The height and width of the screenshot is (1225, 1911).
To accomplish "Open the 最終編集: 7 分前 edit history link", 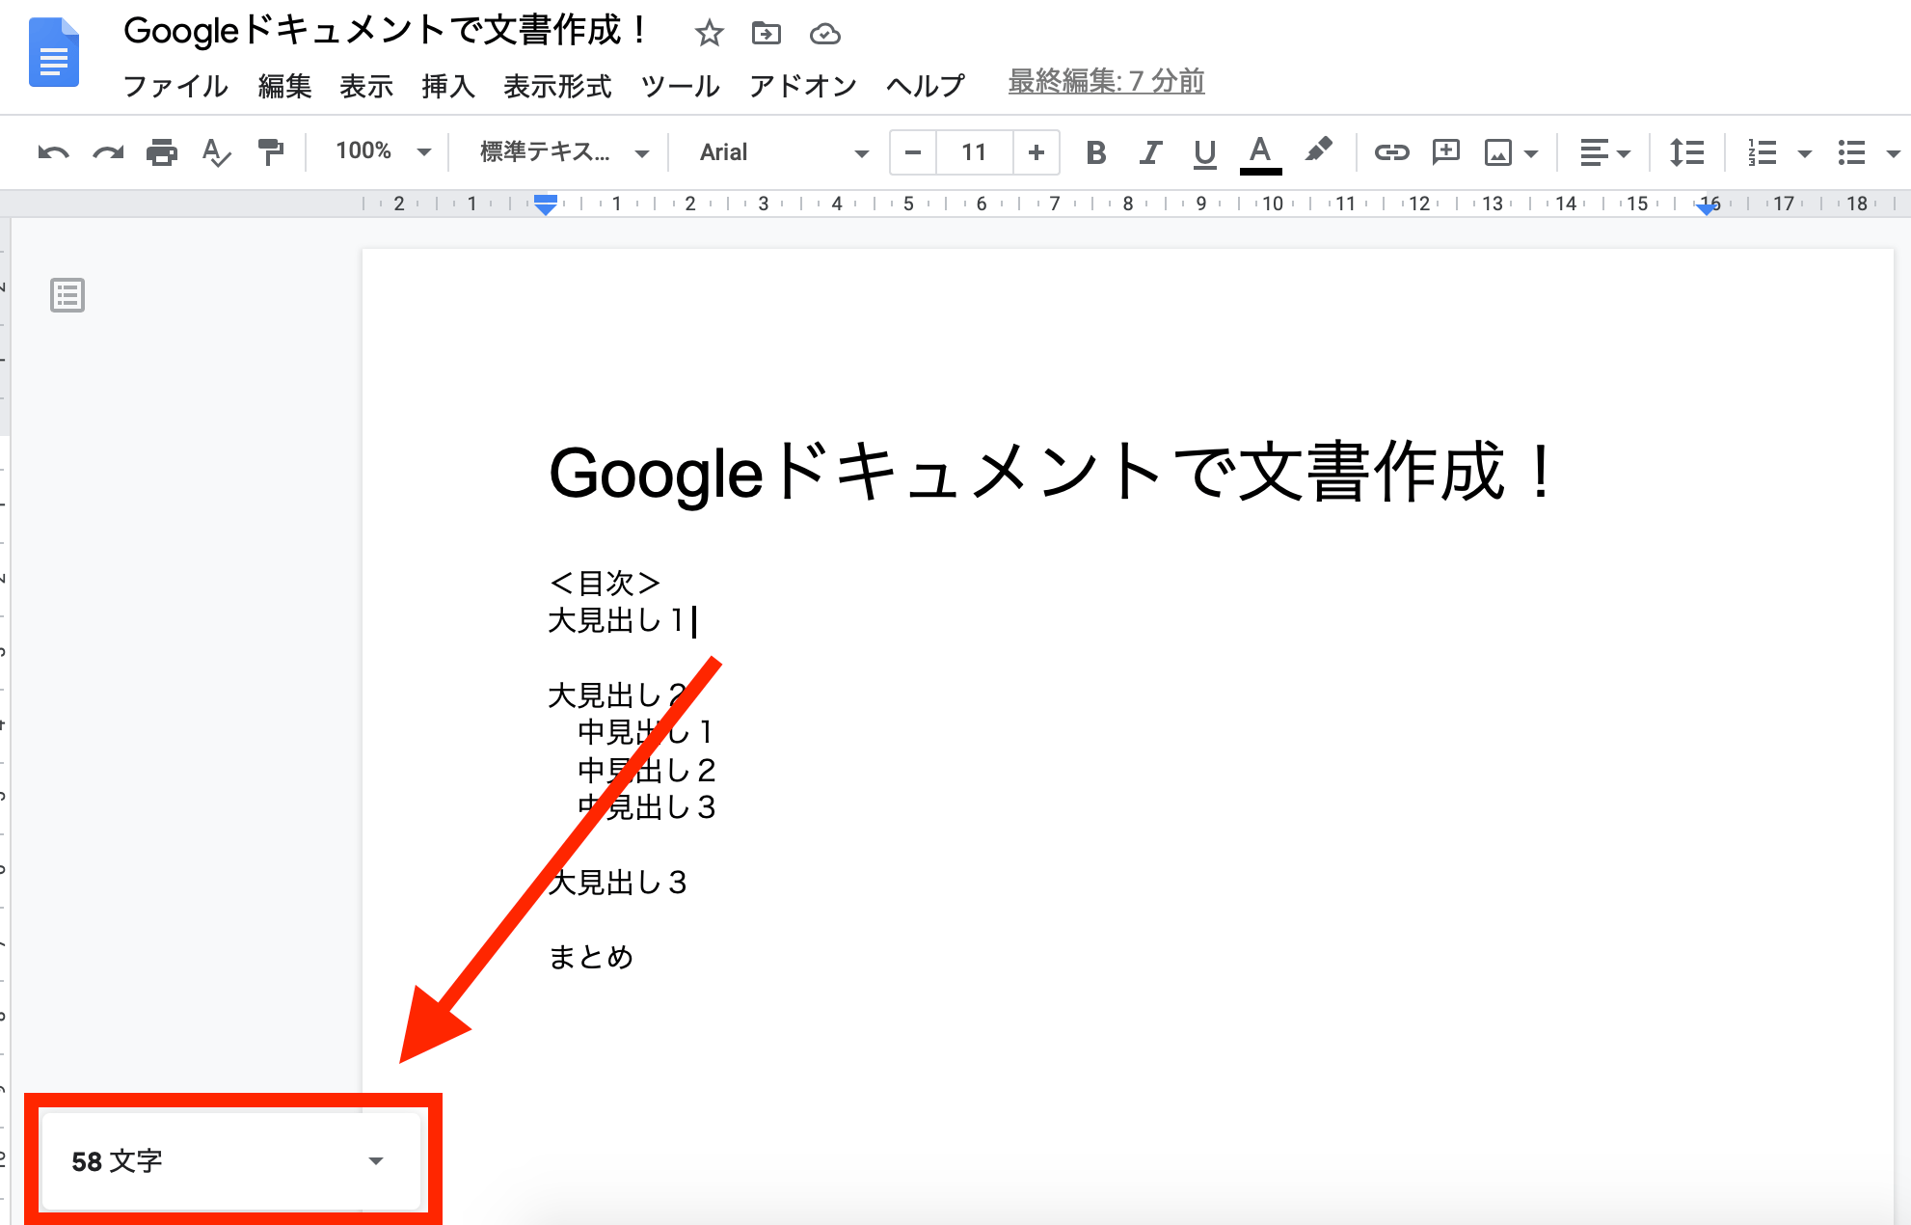I will 1106,82.
